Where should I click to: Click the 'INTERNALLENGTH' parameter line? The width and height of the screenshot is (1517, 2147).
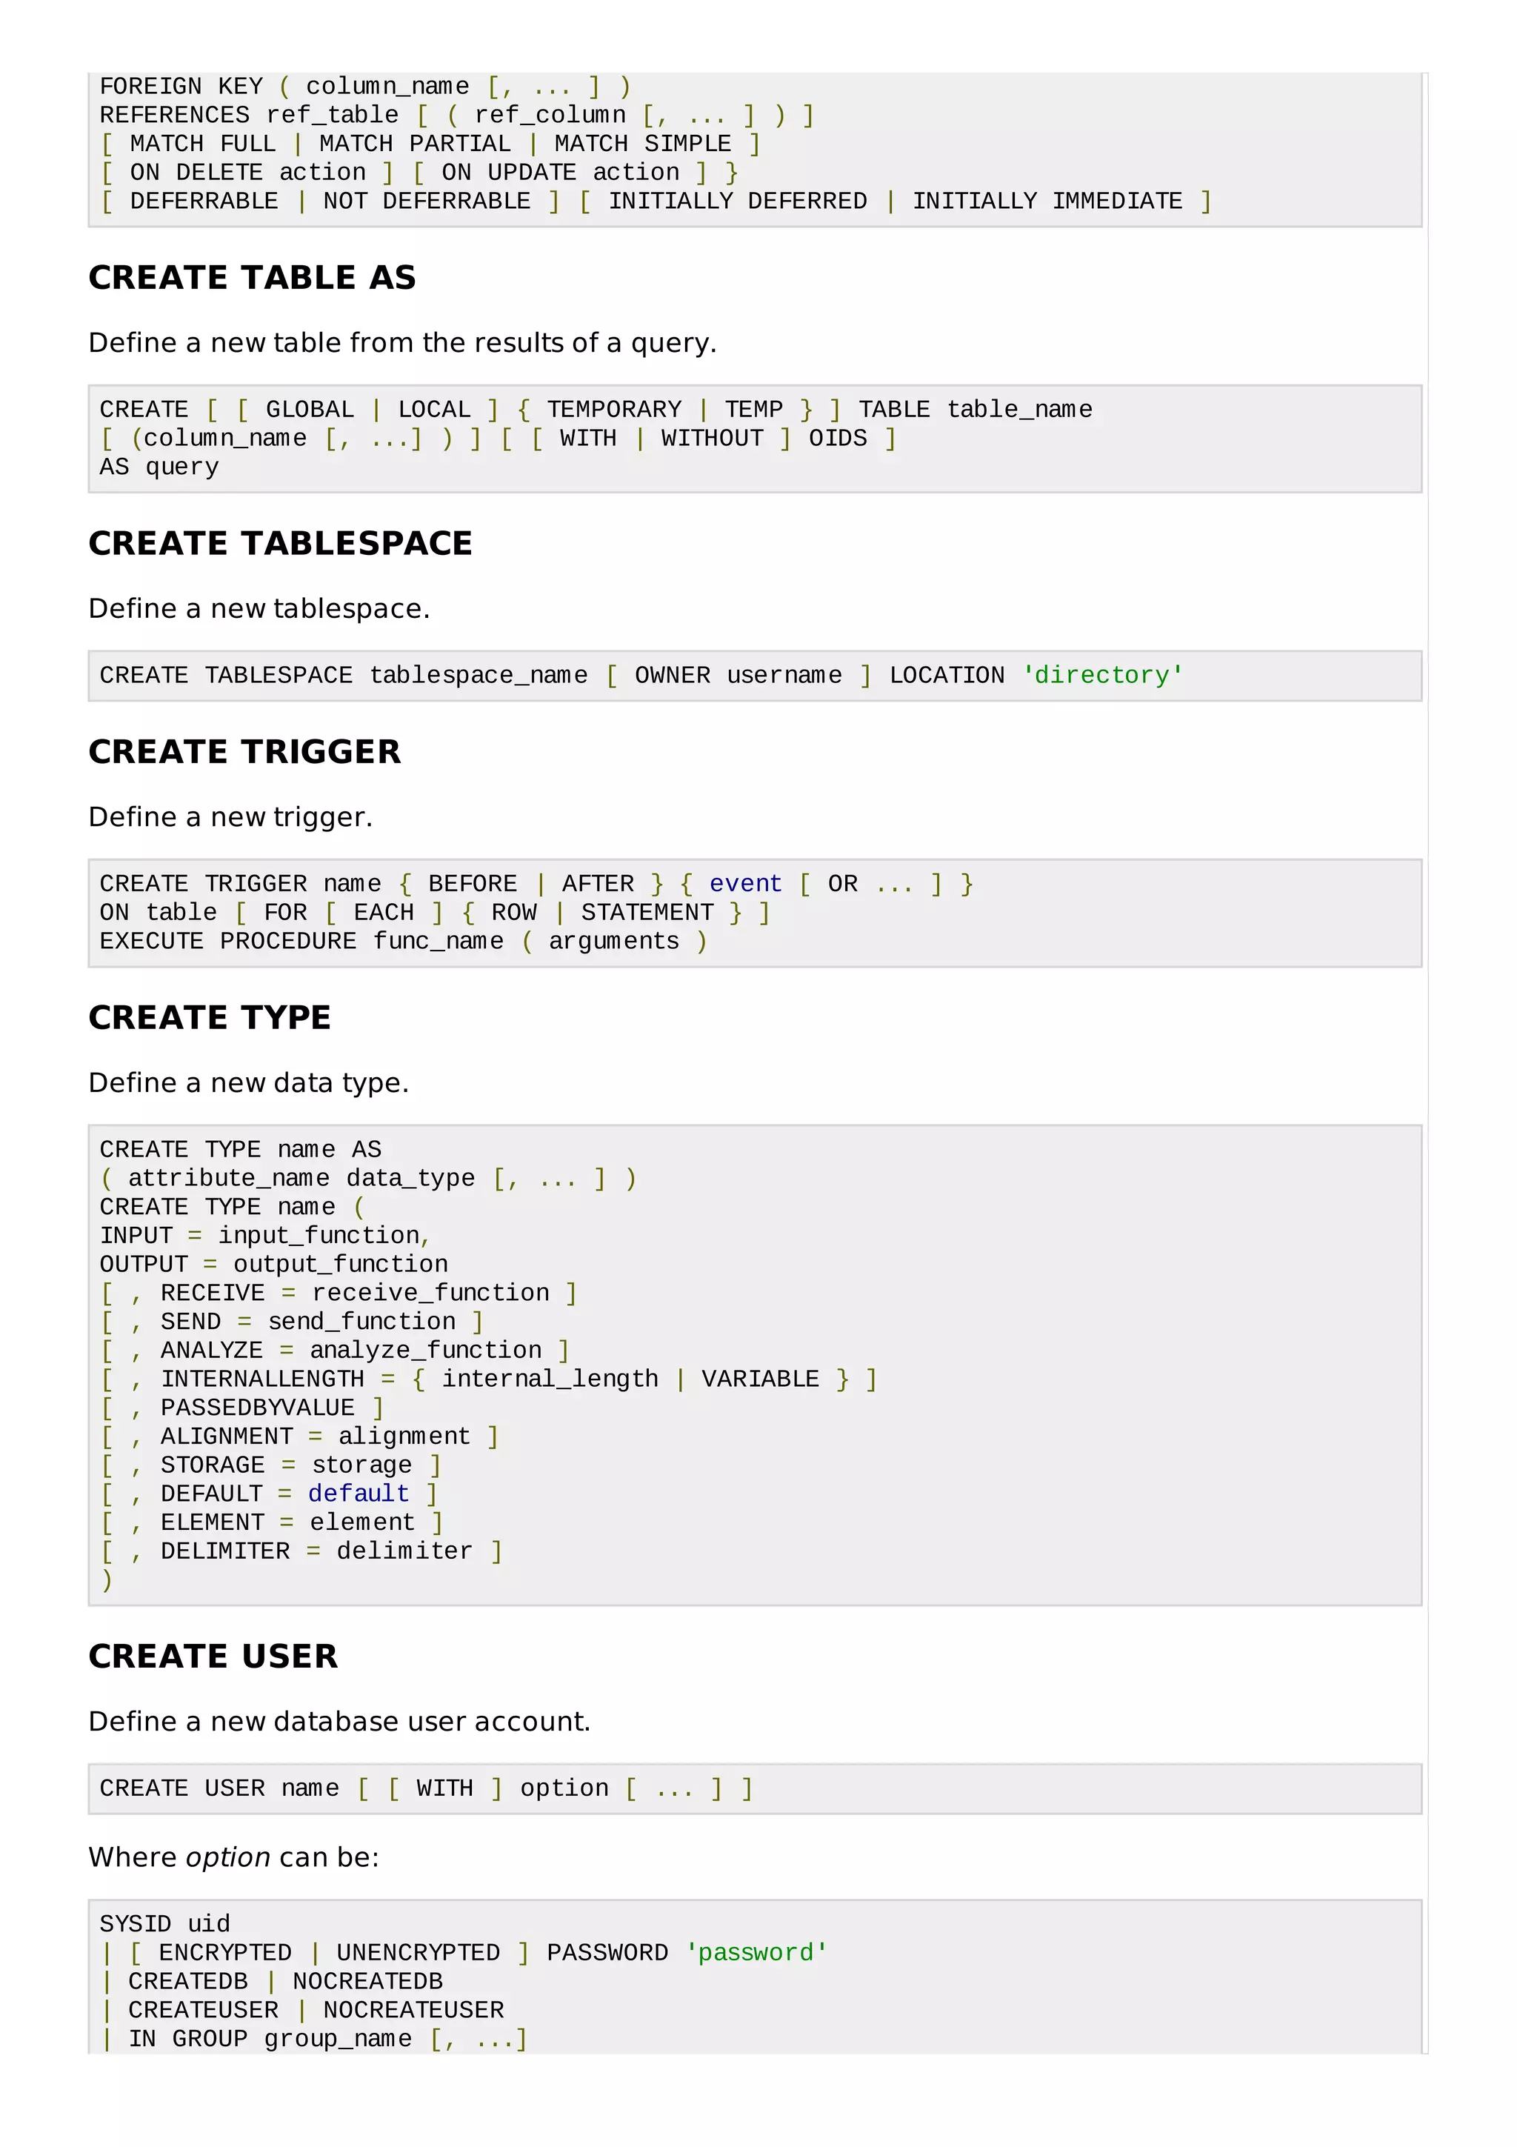pos(261,1378)
